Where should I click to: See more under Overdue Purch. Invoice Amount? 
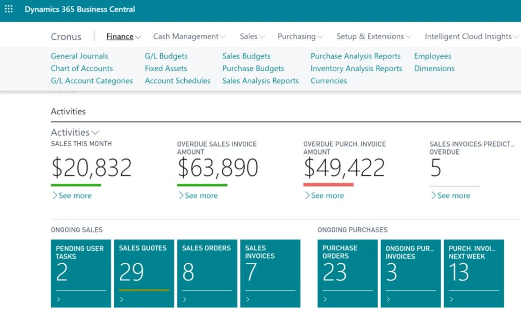tap(324, 196)
